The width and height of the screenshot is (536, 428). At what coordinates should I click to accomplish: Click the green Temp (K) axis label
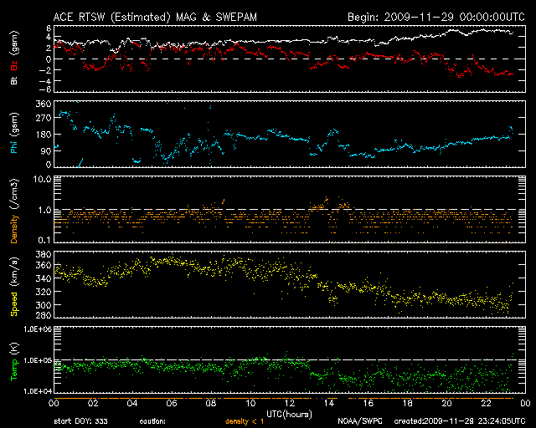[x=13, y=359]
